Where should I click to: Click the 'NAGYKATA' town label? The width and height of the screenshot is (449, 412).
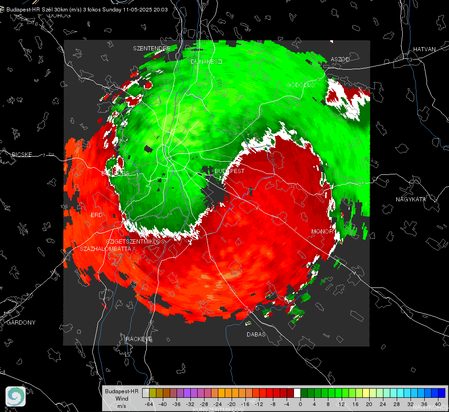pos(411,199)
